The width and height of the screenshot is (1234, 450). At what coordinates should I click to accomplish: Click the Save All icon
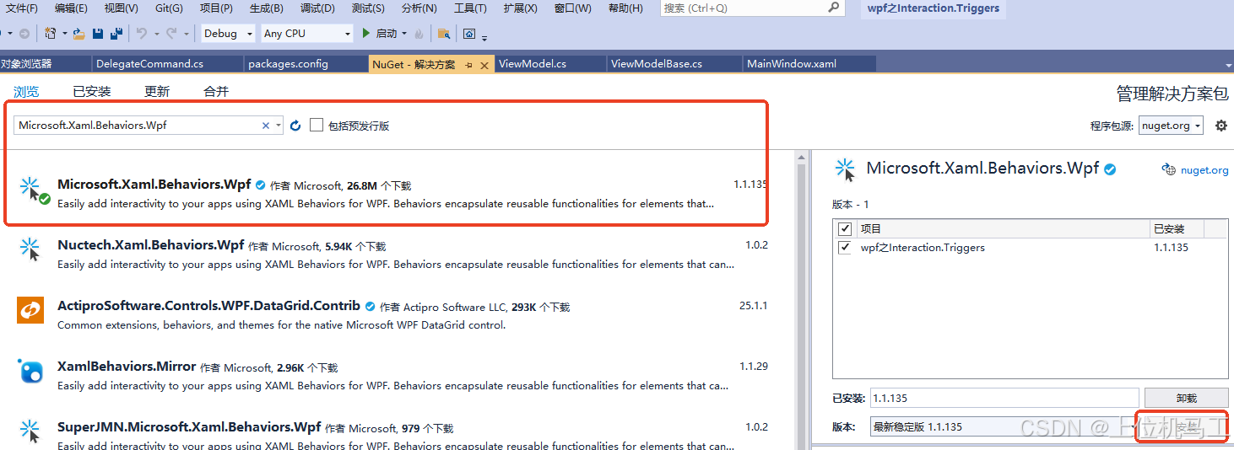point(116,34)
